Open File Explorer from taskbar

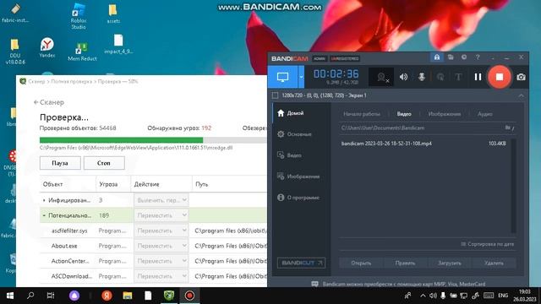tap(128, 296)
